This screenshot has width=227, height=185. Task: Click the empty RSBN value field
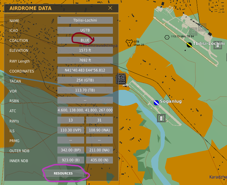click(x=85, y=100)
